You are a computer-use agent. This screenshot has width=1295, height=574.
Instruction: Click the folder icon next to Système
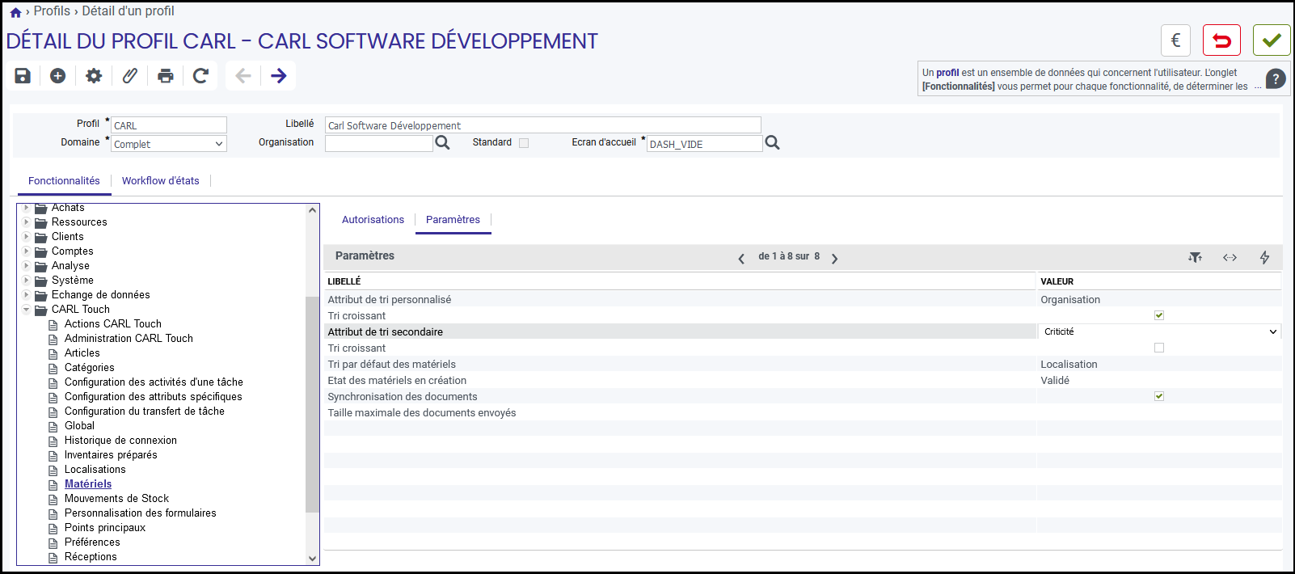[x=40, y=281]
